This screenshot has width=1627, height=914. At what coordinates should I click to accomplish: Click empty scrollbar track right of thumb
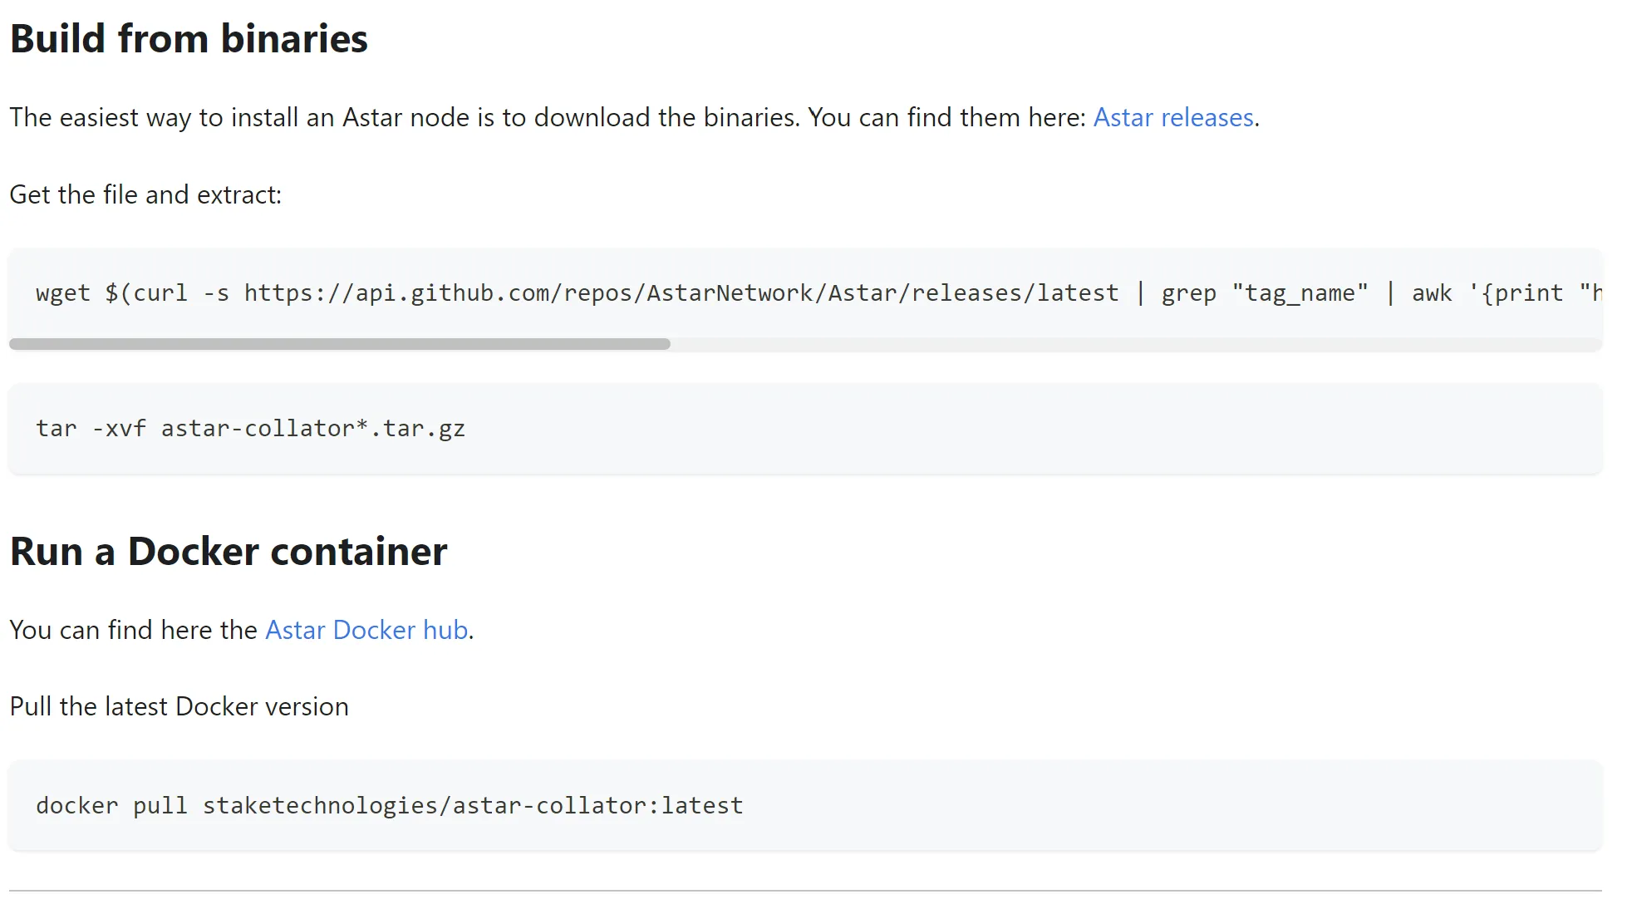[1130, 344]
